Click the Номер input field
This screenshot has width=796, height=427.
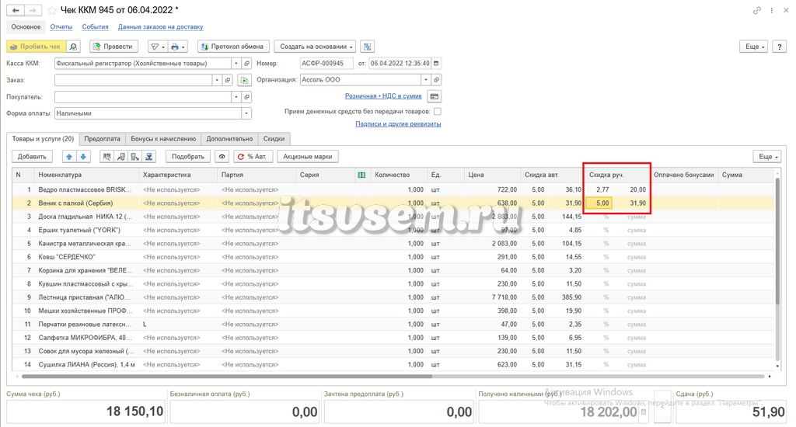tap(326, 64)
